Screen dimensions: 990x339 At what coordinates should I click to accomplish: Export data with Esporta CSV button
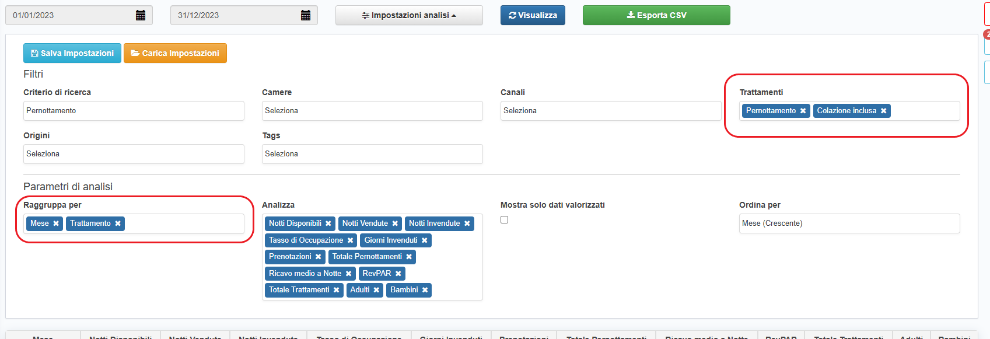coord(656,15)
